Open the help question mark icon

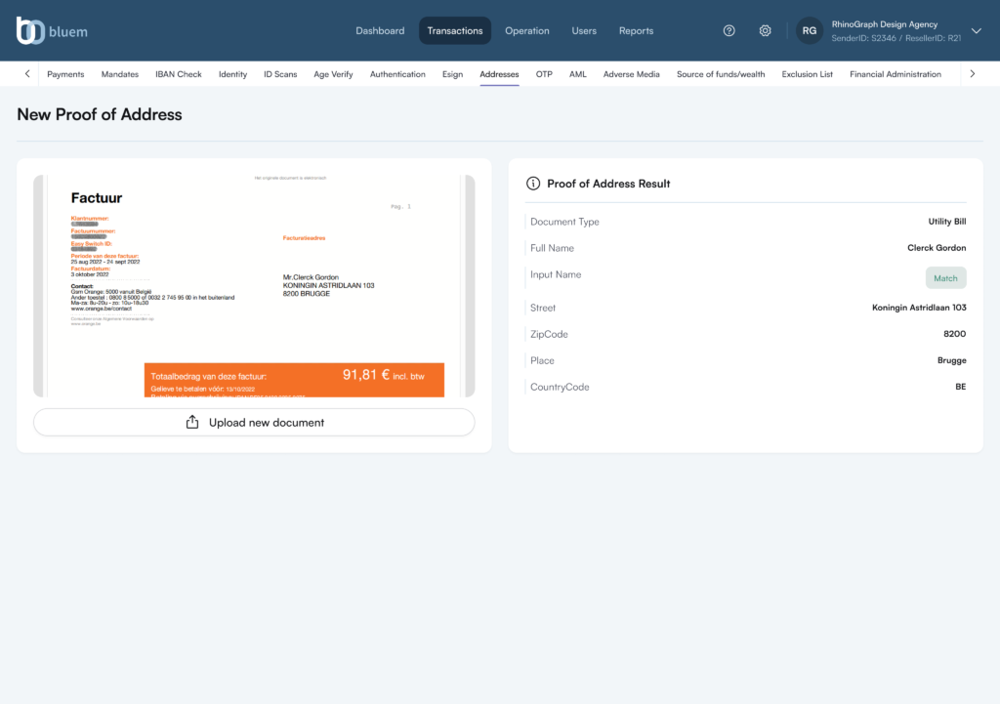pyautogui.click(x=729, y=30)
